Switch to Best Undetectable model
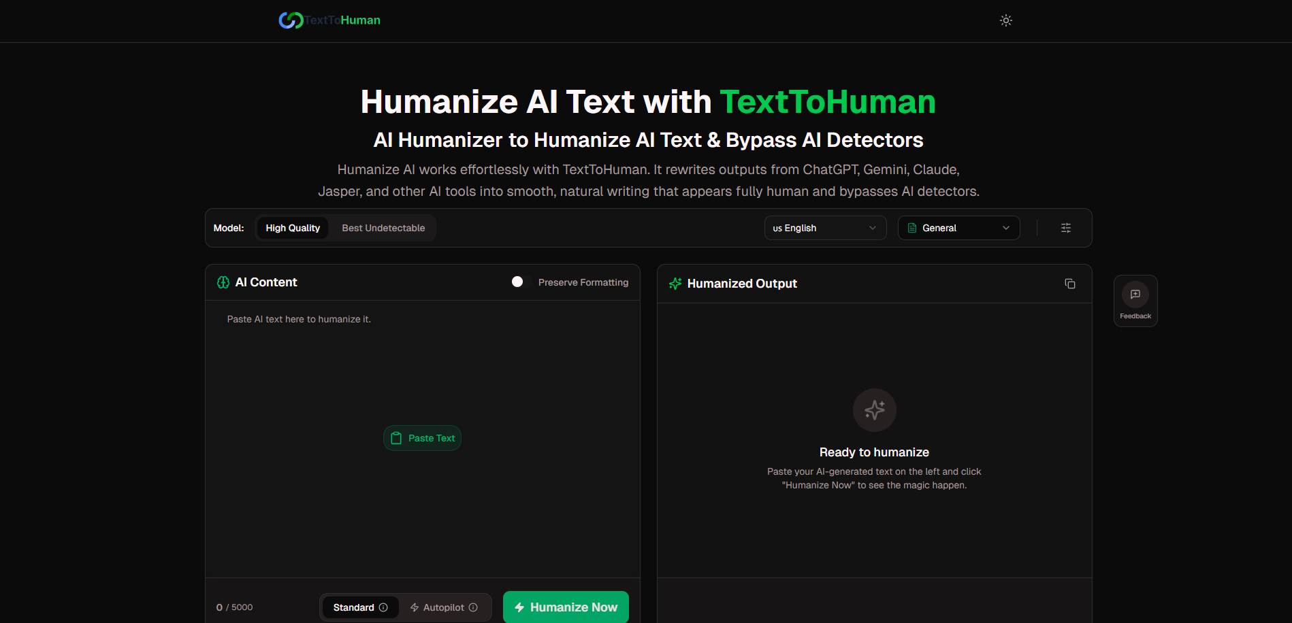This screenshot has width=1292, height=623. coord(383,227)
